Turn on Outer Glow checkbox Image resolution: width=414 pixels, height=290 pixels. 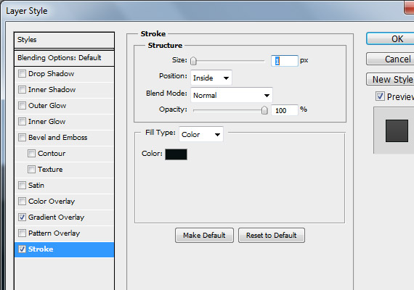coord(23,105)
